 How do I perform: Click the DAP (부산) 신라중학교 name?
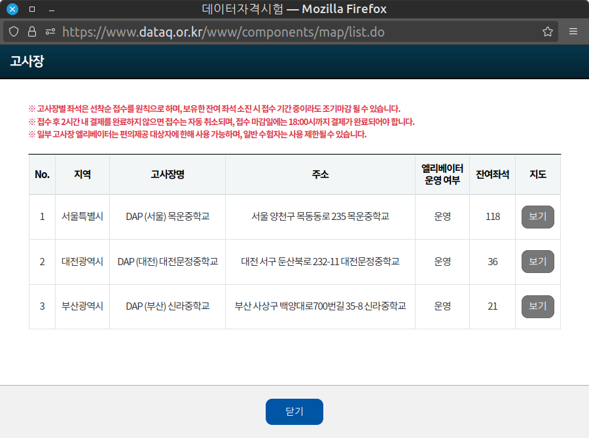168,306
